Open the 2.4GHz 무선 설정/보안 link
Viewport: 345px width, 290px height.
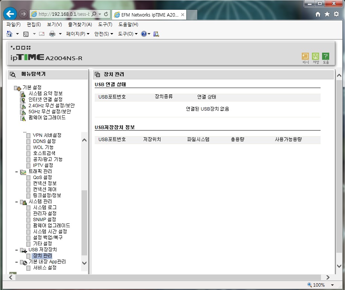click(x=52, y=105)
